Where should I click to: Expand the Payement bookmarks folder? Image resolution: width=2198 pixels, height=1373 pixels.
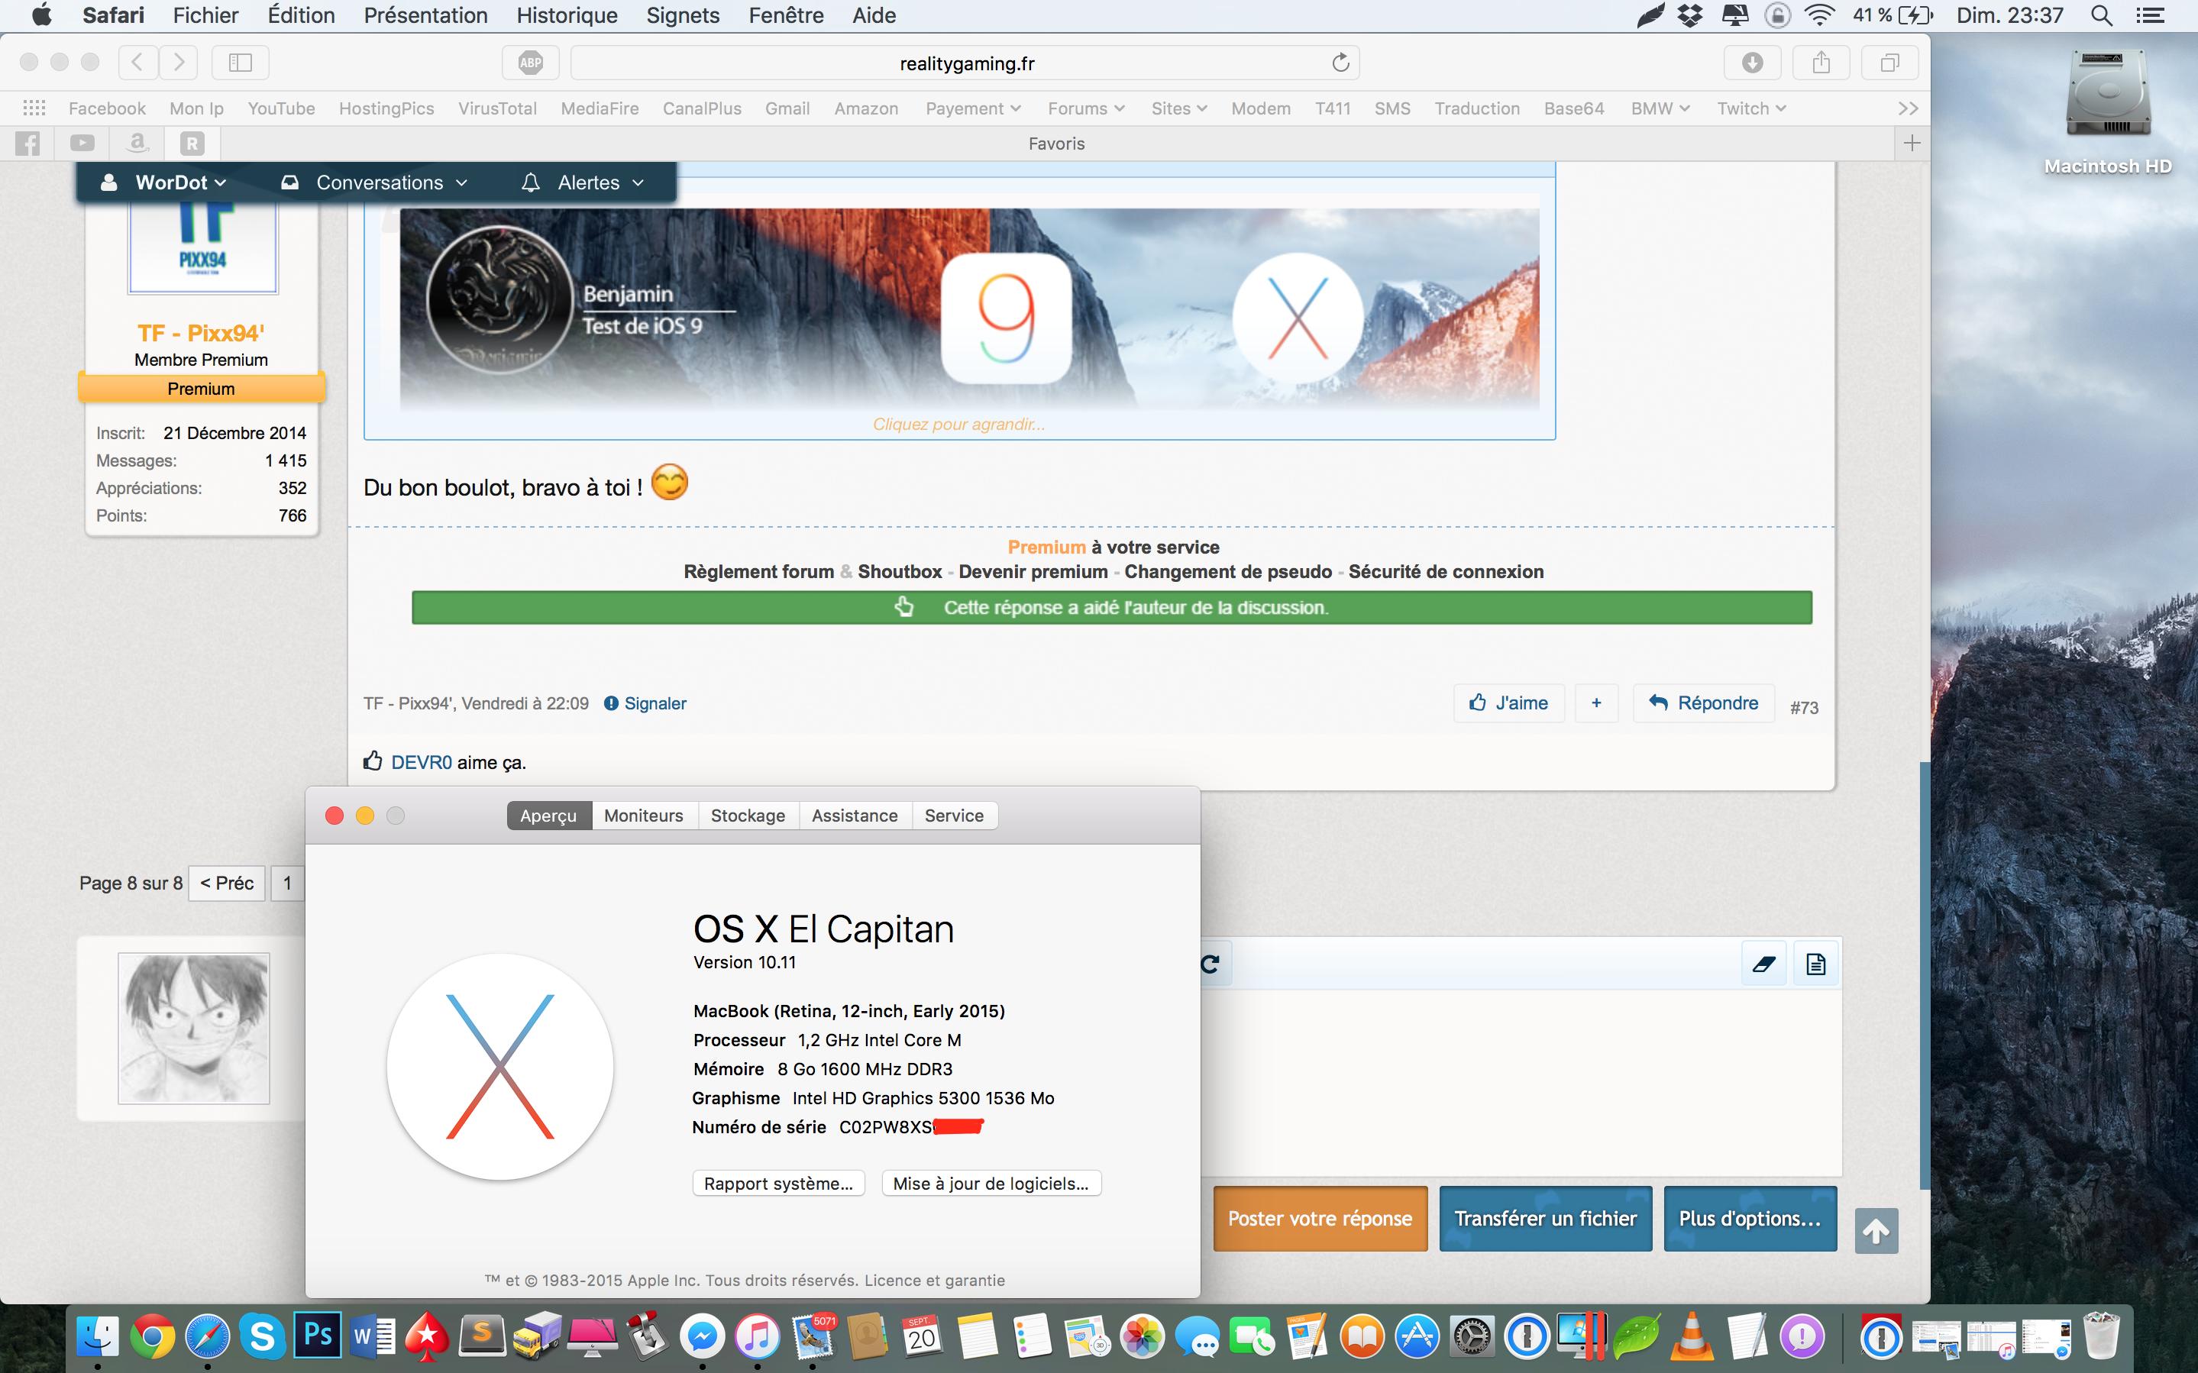(x=973, y=109)
